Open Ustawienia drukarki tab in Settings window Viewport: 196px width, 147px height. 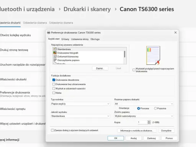coord(10,23)
